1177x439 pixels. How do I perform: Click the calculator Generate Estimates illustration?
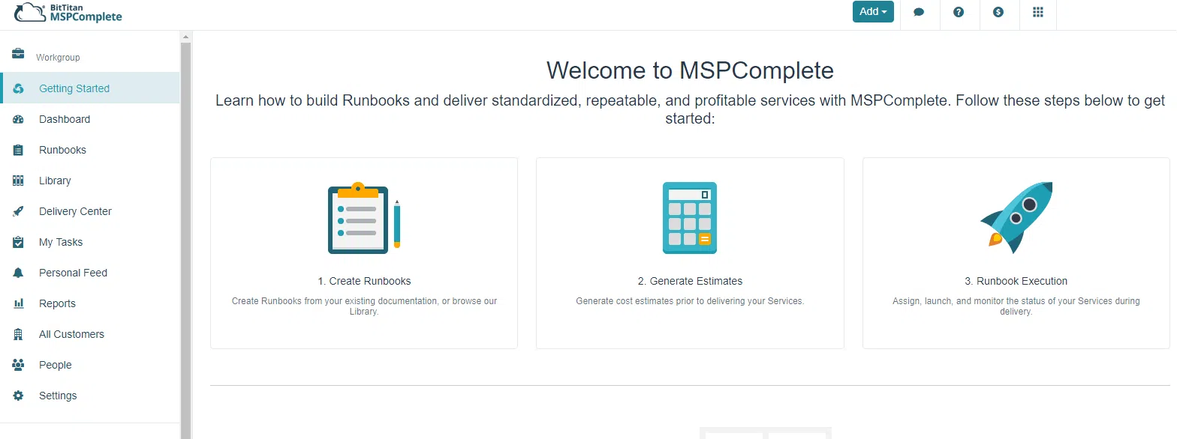click(690, 218)
